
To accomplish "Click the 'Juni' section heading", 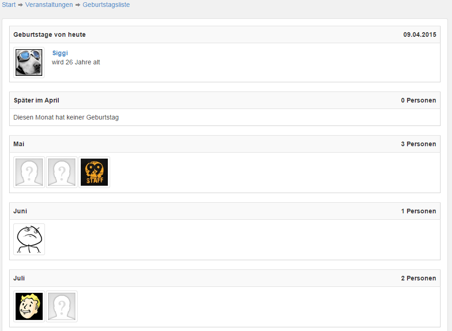I will 20,211.
